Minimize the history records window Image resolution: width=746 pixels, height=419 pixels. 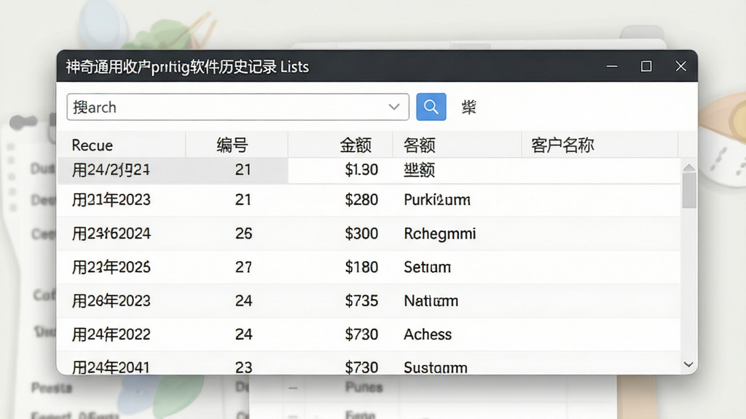612,66
